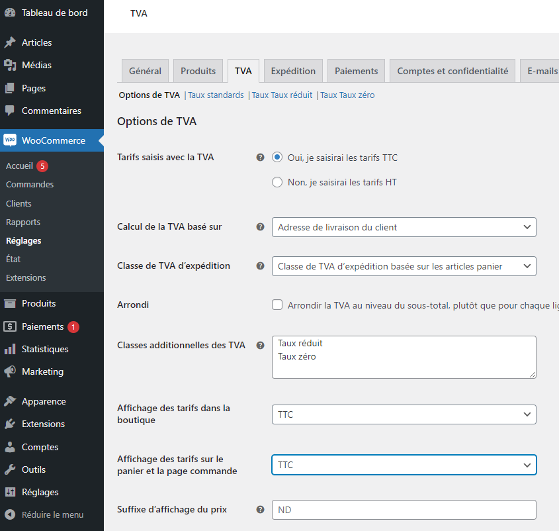Open the Taux standards link
Viewport: 559px width, 531px height.
[x=216, y=95]
